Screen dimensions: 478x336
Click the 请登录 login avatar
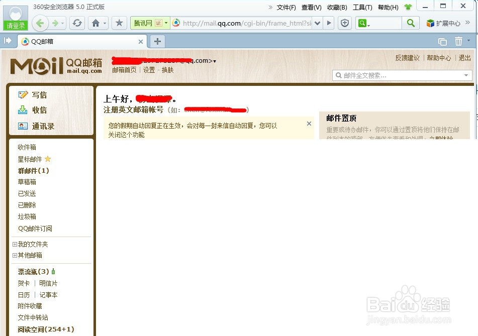coord(16,18)
